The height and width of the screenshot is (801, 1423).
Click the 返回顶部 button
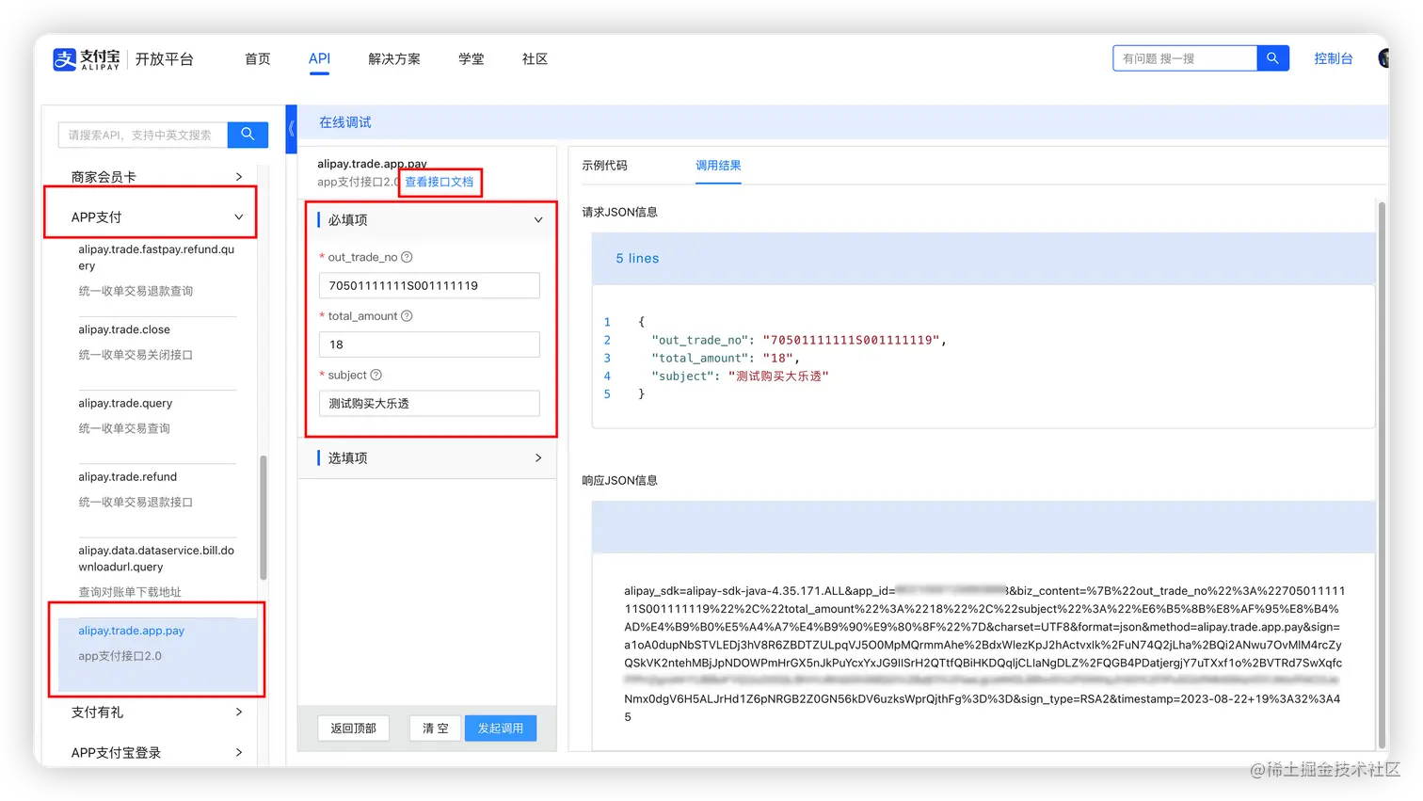pos(353,729)
